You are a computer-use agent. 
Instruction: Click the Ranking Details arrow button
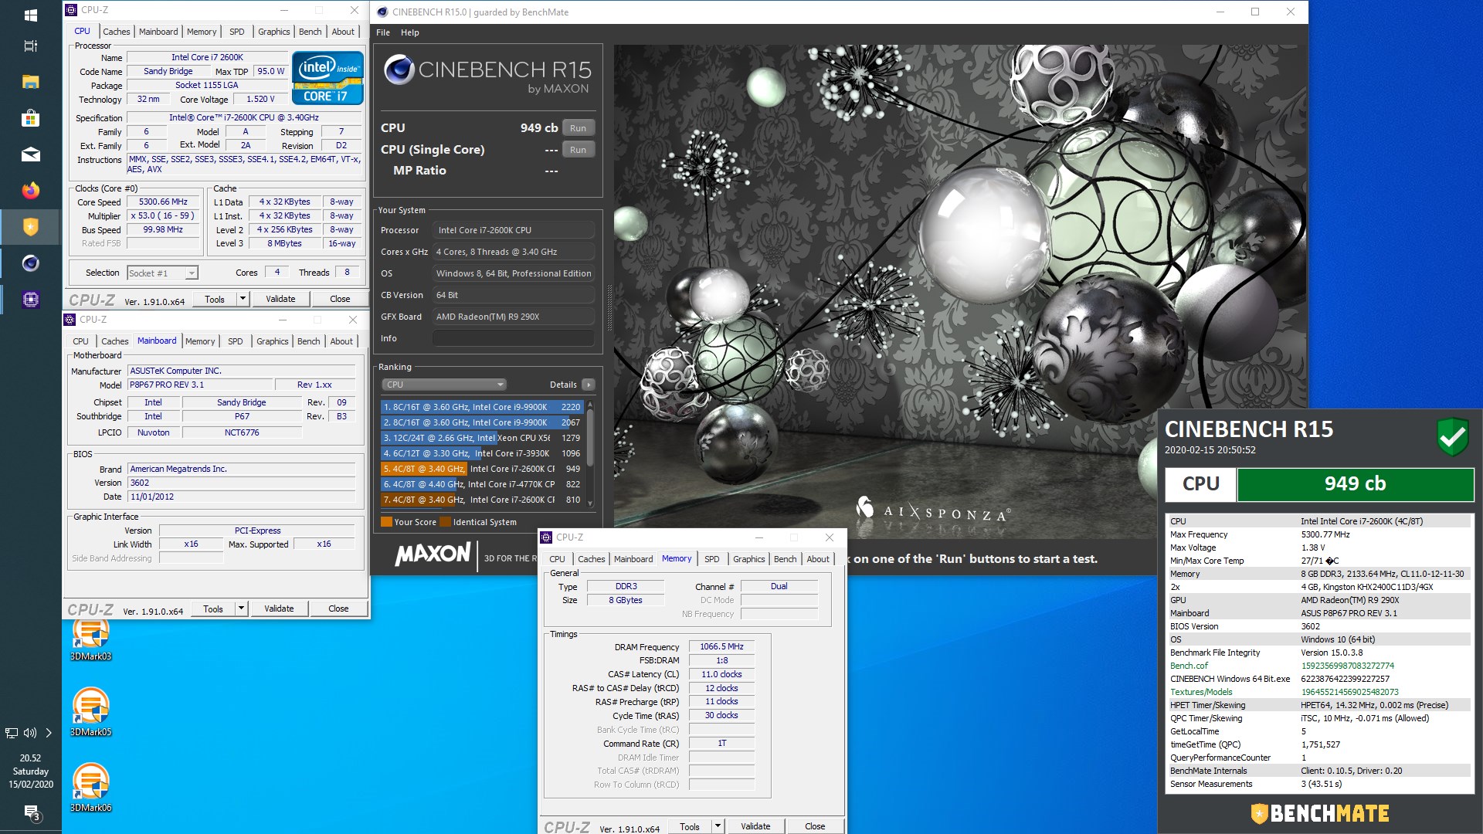point(589,385)
